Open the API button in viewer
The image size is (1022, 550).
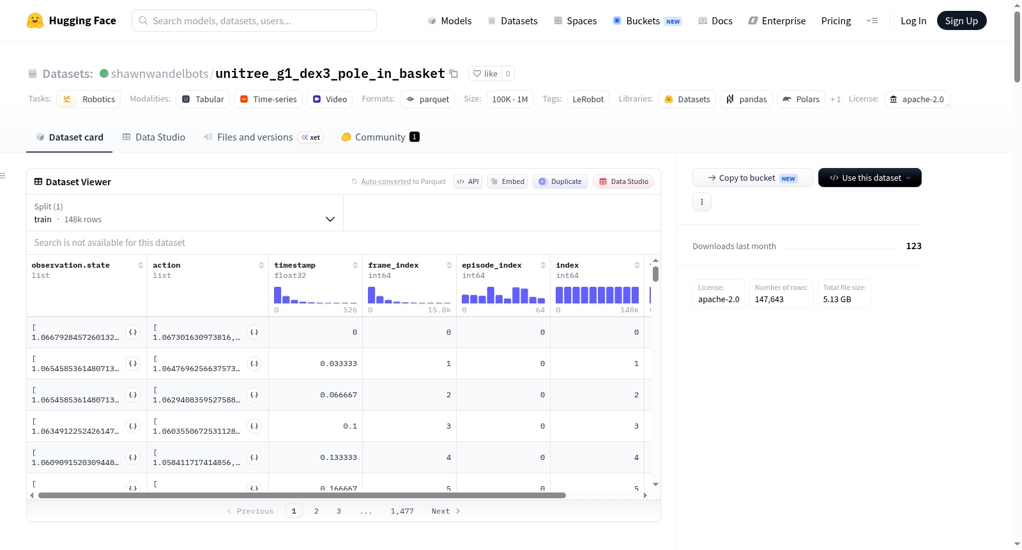click(468, 181)
